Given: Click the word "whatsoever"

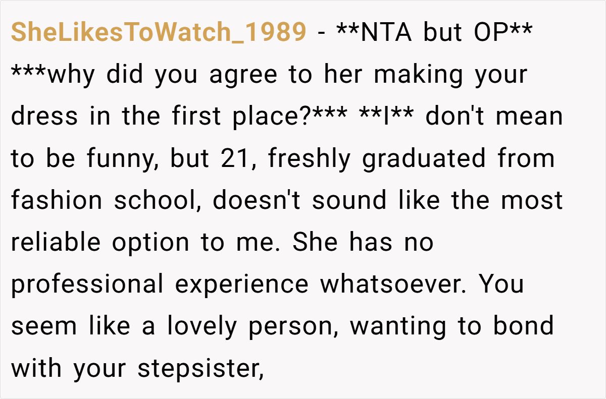Looking at the screenshot, I should point(394,284).
